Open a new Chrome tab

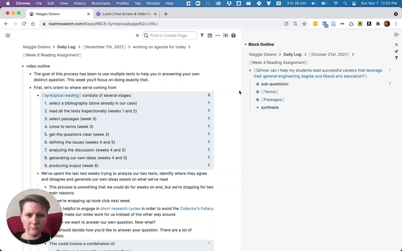166,14
